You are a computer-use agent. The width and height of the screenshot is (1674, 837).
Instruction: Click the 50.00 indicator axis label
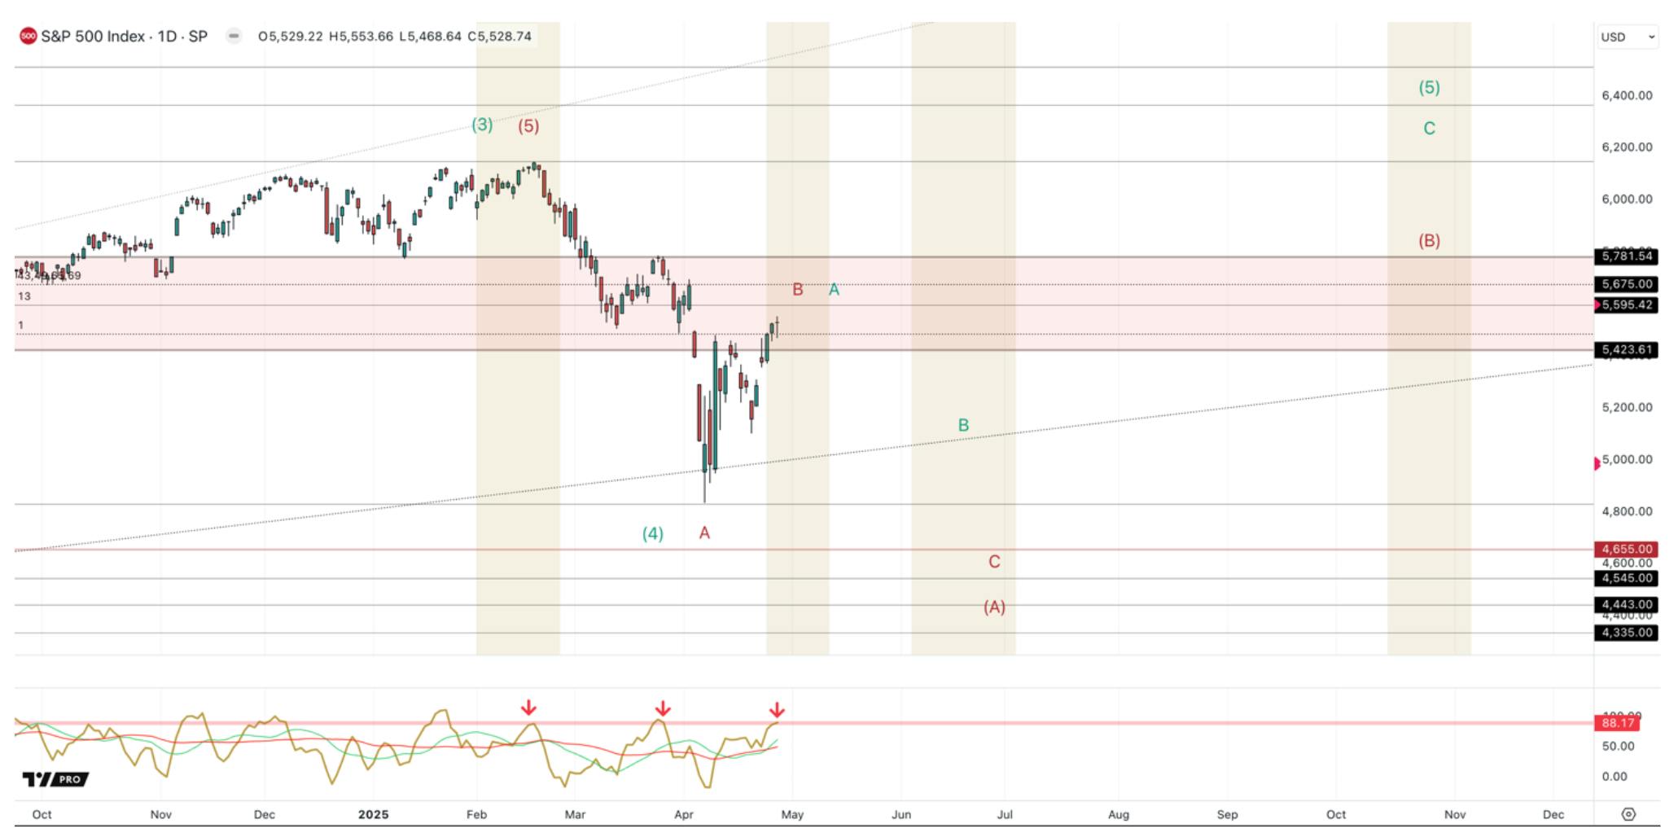click(1618, 747)
